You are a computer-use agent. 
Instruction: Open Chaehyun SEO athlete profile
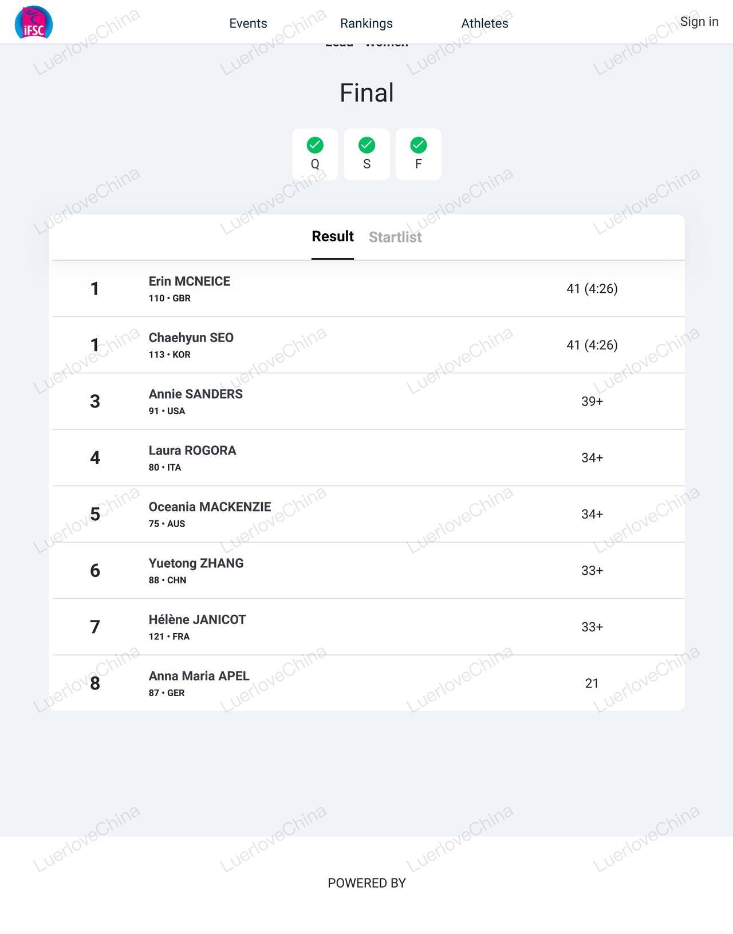click(x=191, y=338)
